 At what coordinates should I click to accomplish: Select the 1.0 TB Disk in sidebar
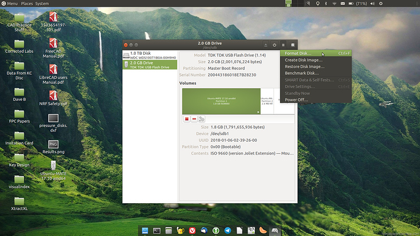[150, 55]
